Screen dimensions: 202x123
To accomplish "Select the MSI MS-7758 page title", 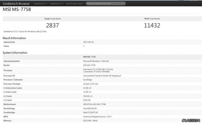I will coord(17,9).
